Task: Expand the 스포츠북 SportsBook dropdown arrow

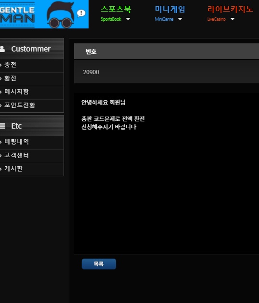Action: click(128, 19)
